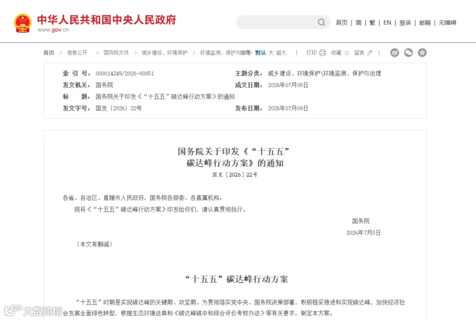Image resolution: width=476 pixels, height=320 pixels.
Task: Click the subheading “十五五”碳达峰行动方案
Action: point(236,279)
